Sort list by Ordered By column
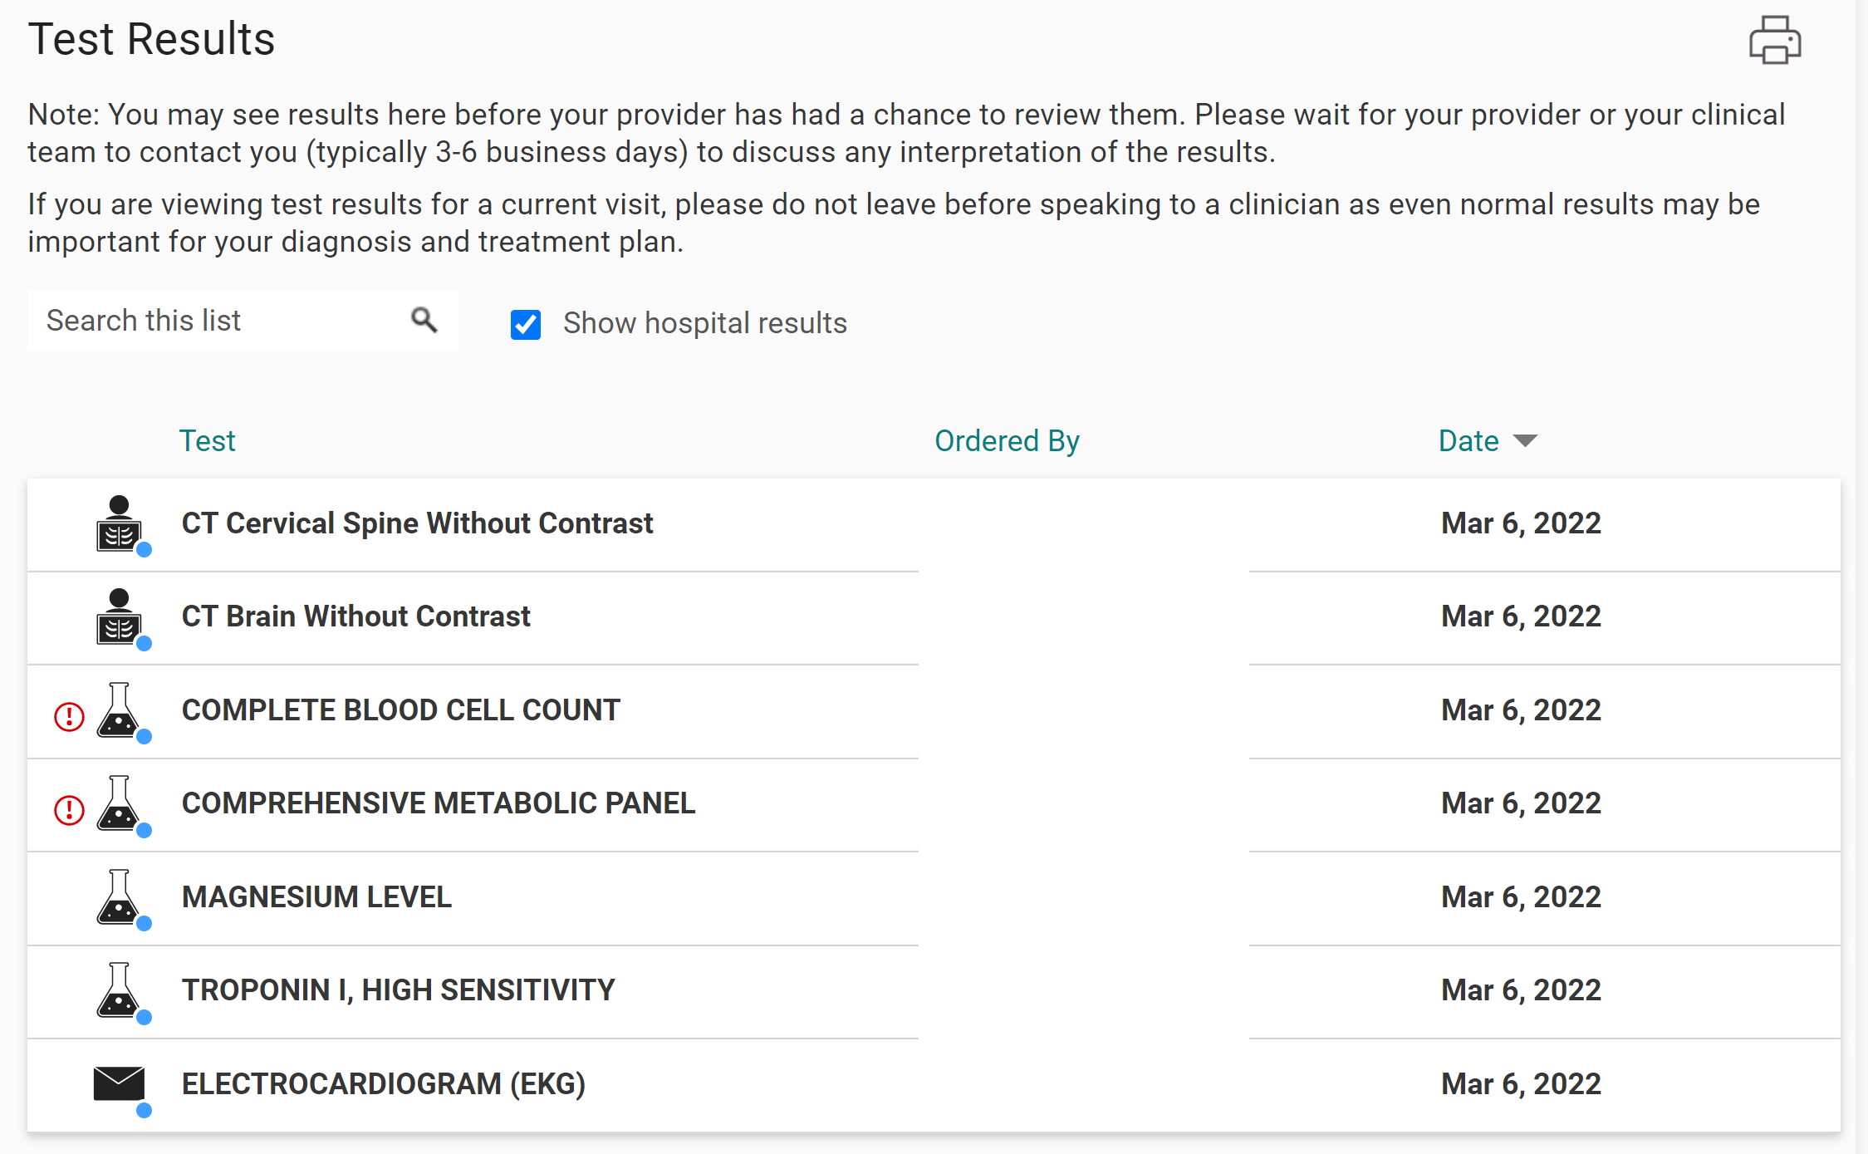 (x=1007, y=440)
